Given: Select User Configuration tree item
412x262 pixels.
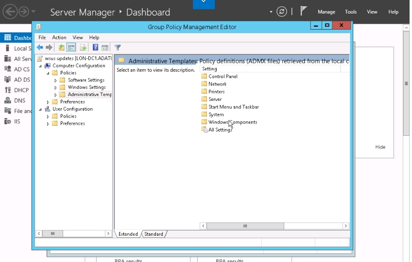Looking at the screenshot, I should click(x=72, y=109).
